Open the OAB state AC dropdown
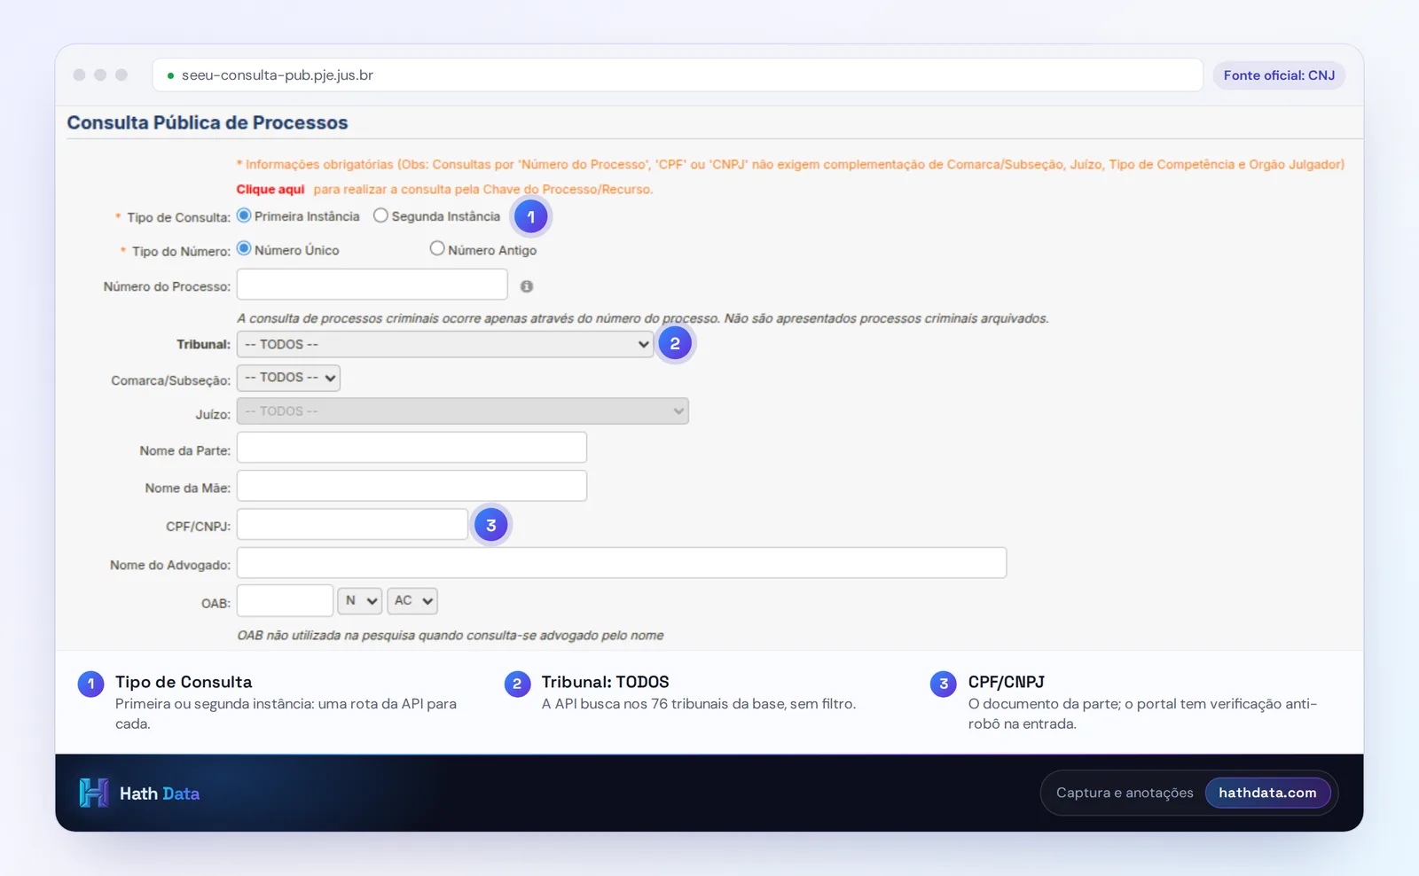 pyautogui.click(x=412, y=601)
